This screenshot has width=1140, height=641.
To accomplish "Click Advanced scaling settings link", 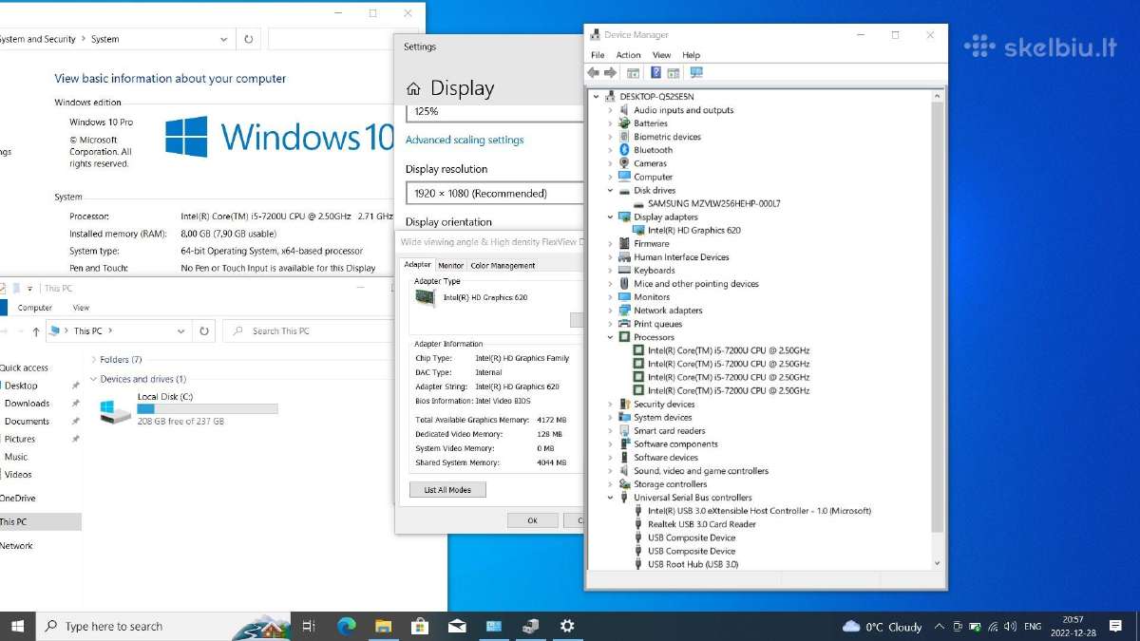I will point(465,140).
